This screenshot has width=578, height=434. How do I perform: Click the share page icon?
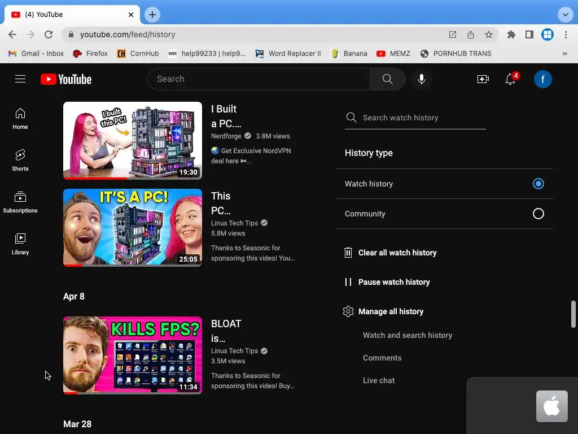(x=471, y=34)
